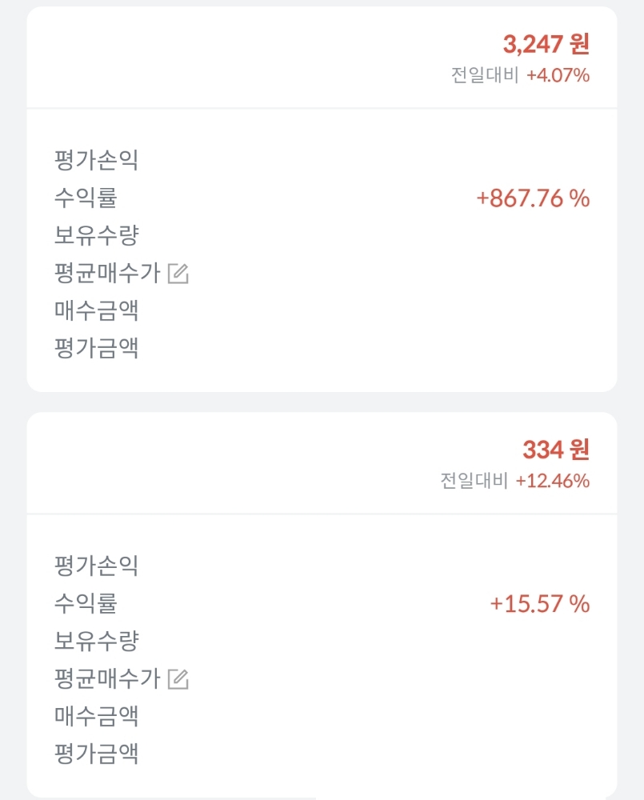The image size is (644, 800).
Task: Click 전일대비 +12.46% change text
Action: [x=515, y=481]
